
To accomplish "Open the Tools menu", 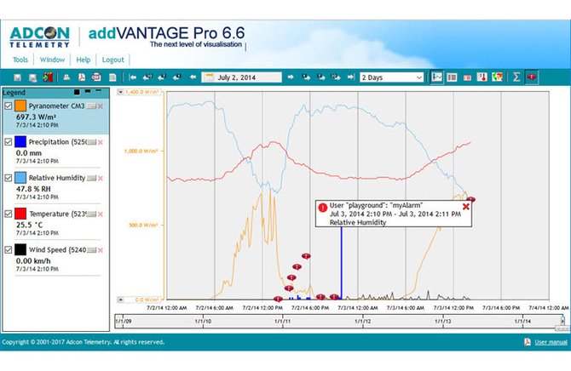I will point(20,60).
